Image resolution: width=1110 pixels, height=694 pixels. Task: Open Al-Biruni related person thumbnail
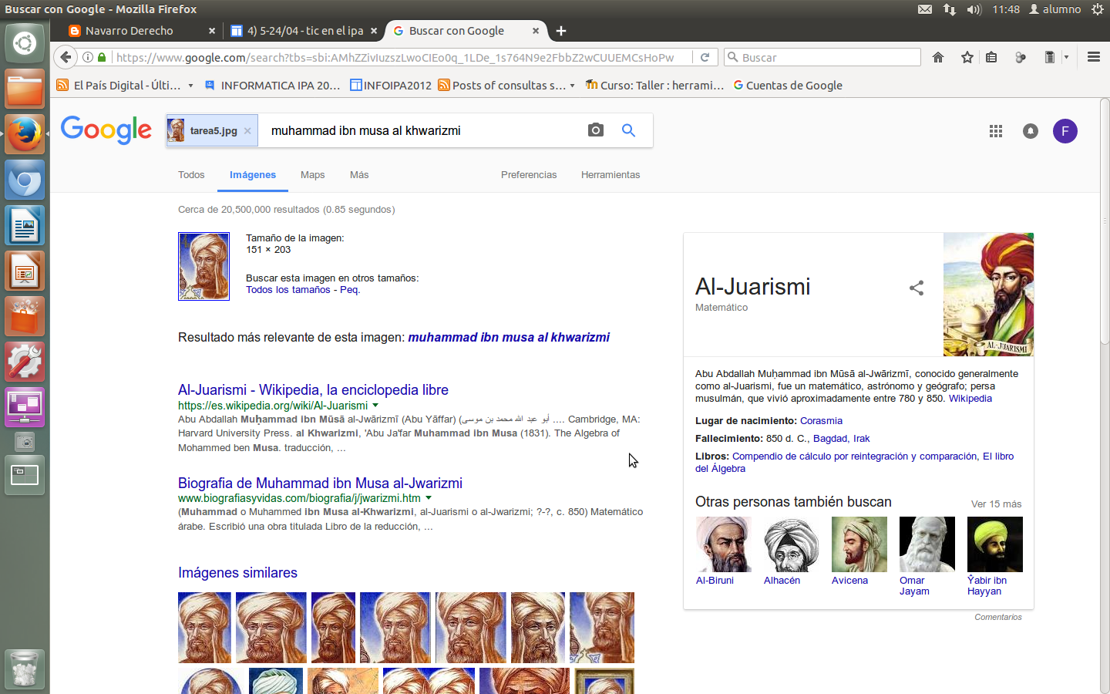[x=723, y=544]
